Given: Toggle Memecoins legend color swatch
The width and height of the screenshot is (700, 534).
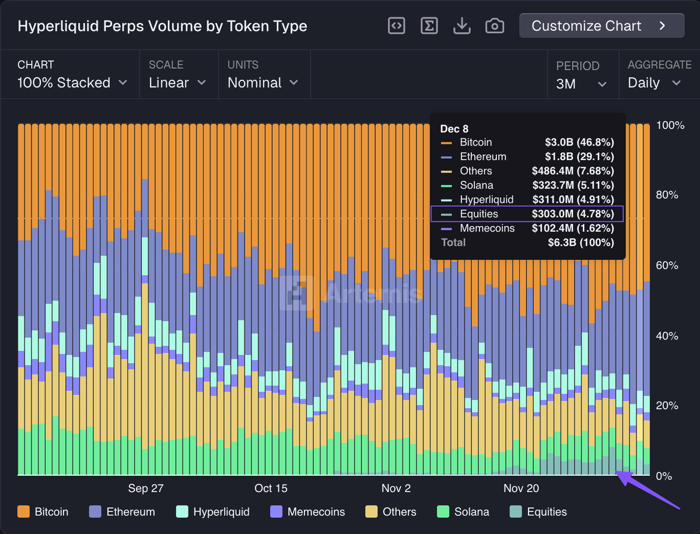Looking at the screenshot, I should [276, 512].
